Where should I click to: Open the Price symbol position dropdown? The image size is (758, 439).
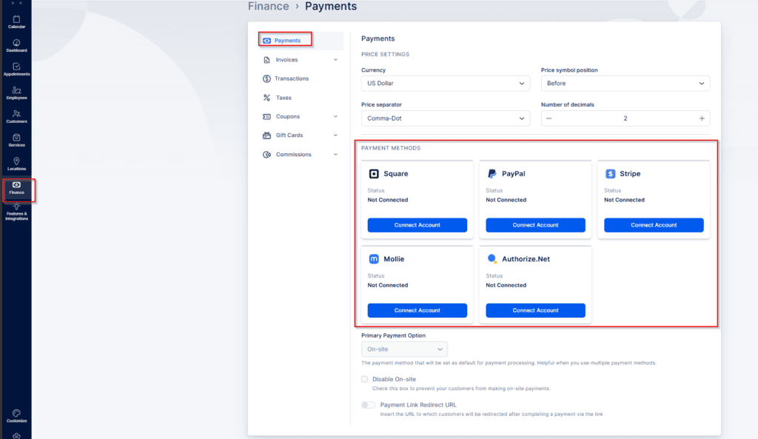[x=625, y=83]
